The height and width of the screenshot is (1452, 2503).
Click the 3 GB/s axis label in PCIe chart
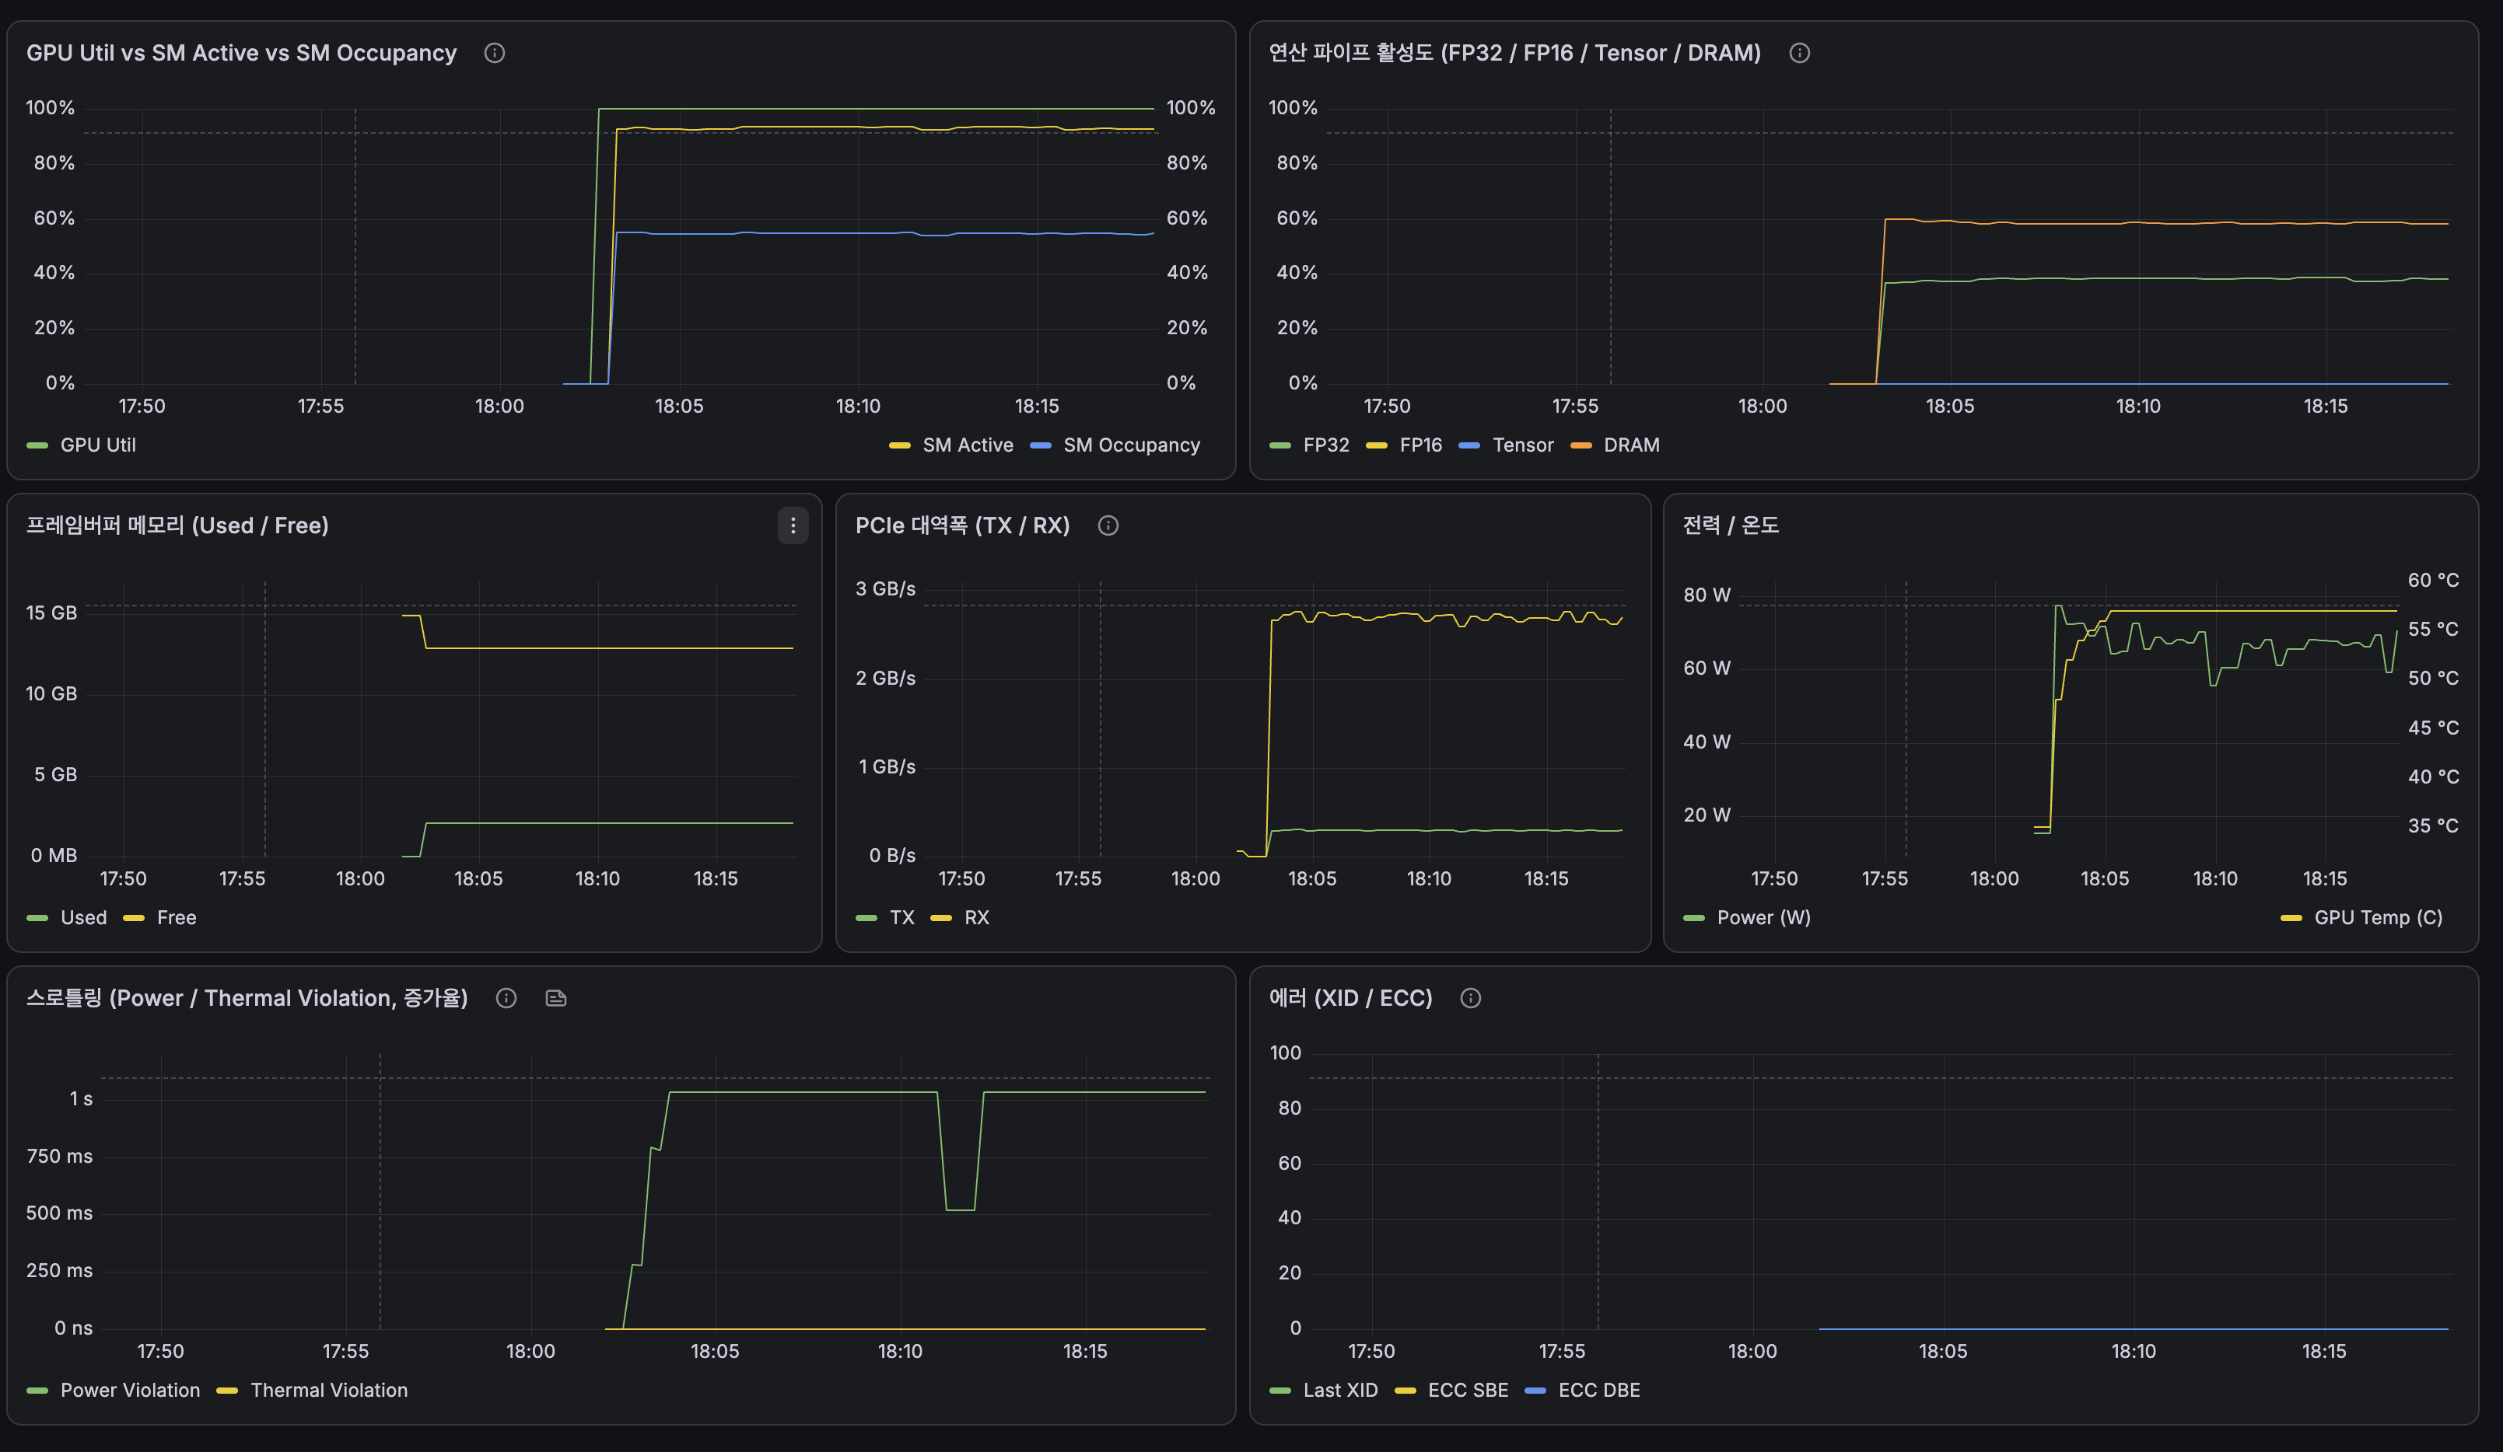pyautogui.click(x=885, y=589)
